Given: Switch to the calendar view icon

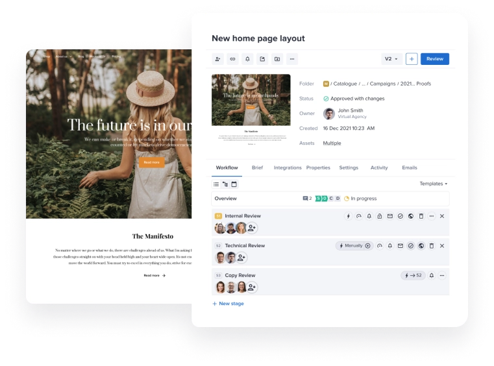Looking at the screenshot, I should click(x=234, y=184).
